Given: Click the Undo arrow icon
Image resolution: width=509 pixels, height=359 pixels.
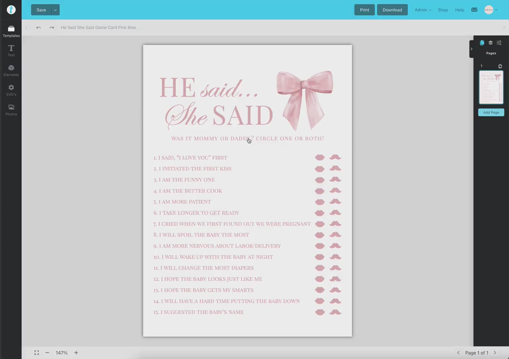Looking at the screenshot, I should [x=39, y=27].
